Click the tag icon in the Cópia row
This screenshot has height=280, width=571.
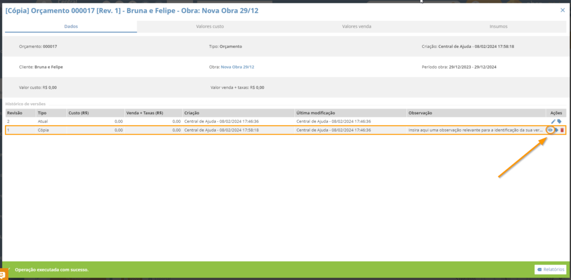coord(557,130)
